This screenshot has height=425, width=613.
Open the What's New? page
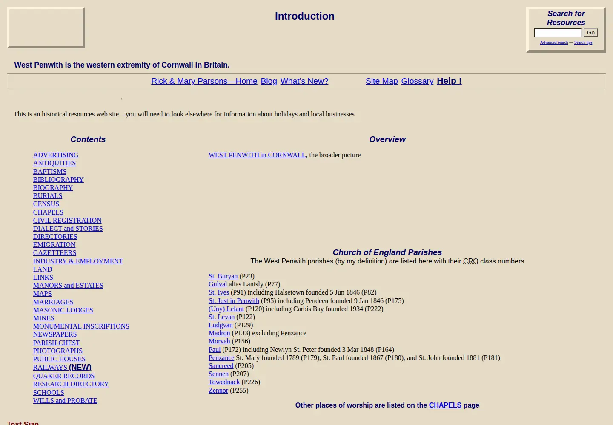[304, 81]
